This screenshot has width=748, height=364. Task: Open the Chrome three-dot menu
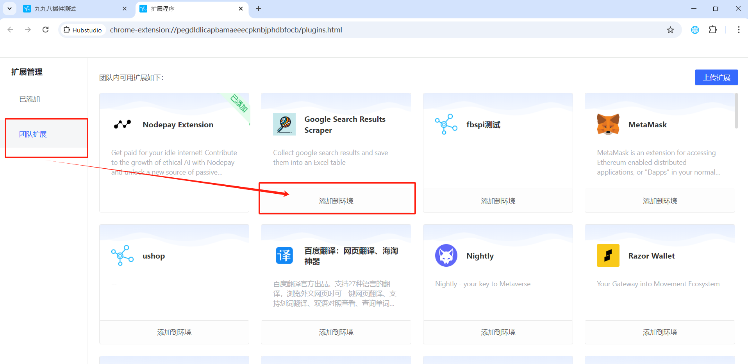point(739,30)
